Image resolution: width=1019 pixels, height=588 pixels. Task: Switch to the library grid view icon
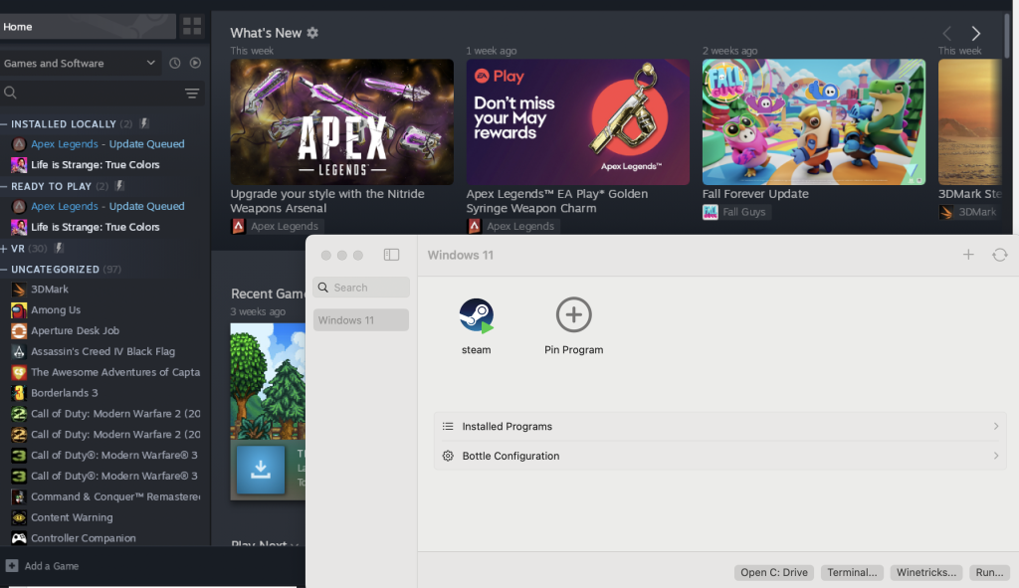(192, 26)
